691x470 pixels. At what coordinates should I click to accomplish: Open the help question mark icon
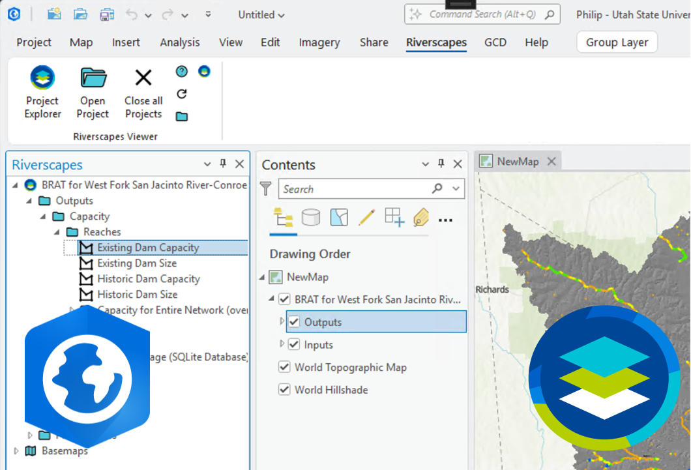(x=182, y=72)
